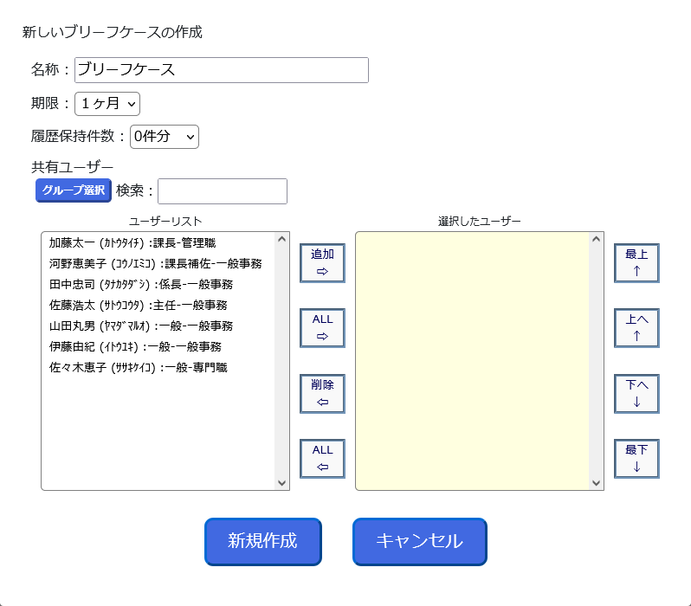The height and width of the screenshot is (606, 691).
Task: Move selected user to bottom with 最下
Action: 636,458
